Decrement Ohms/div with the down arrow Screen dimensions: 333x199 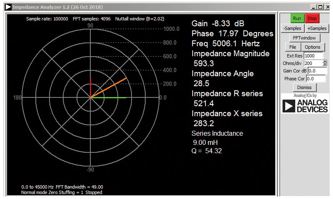click(325, 65)
